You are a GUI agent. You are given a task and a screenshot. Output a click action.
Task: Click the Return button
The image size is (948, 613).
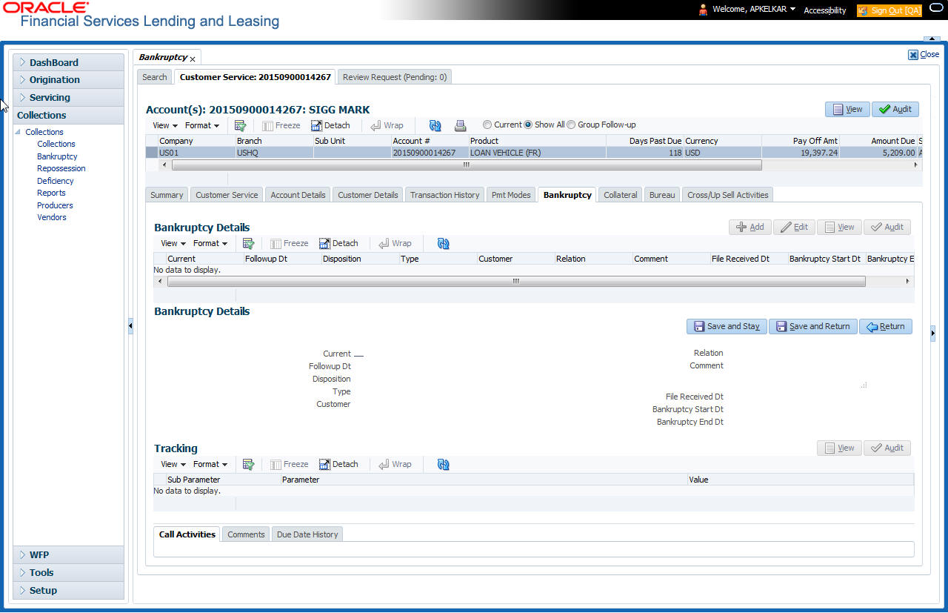click(886, 326)
